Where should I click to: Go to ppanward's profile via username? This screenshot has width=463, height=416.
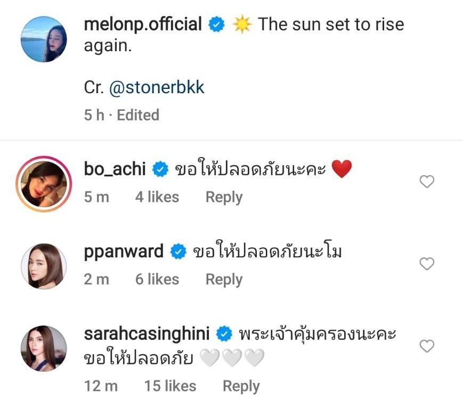click(124, 251)
